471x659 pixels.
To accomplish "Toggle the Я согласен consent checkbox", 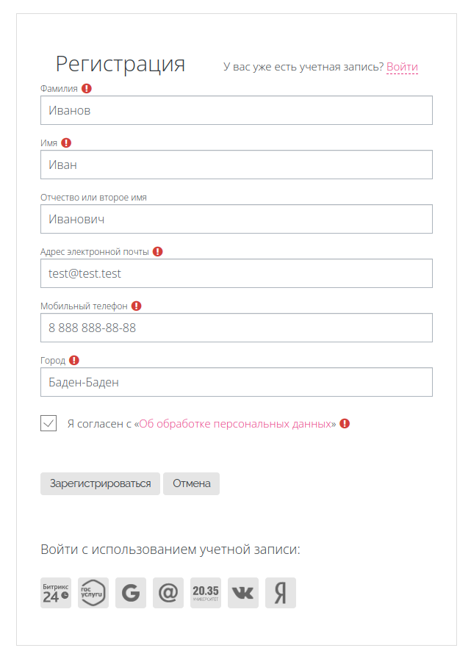I will tap(48, 423).
